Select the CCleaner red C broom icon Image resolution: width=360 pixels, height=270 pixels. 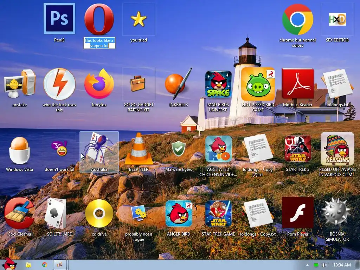pyautogui.click(x=19, y=213)
